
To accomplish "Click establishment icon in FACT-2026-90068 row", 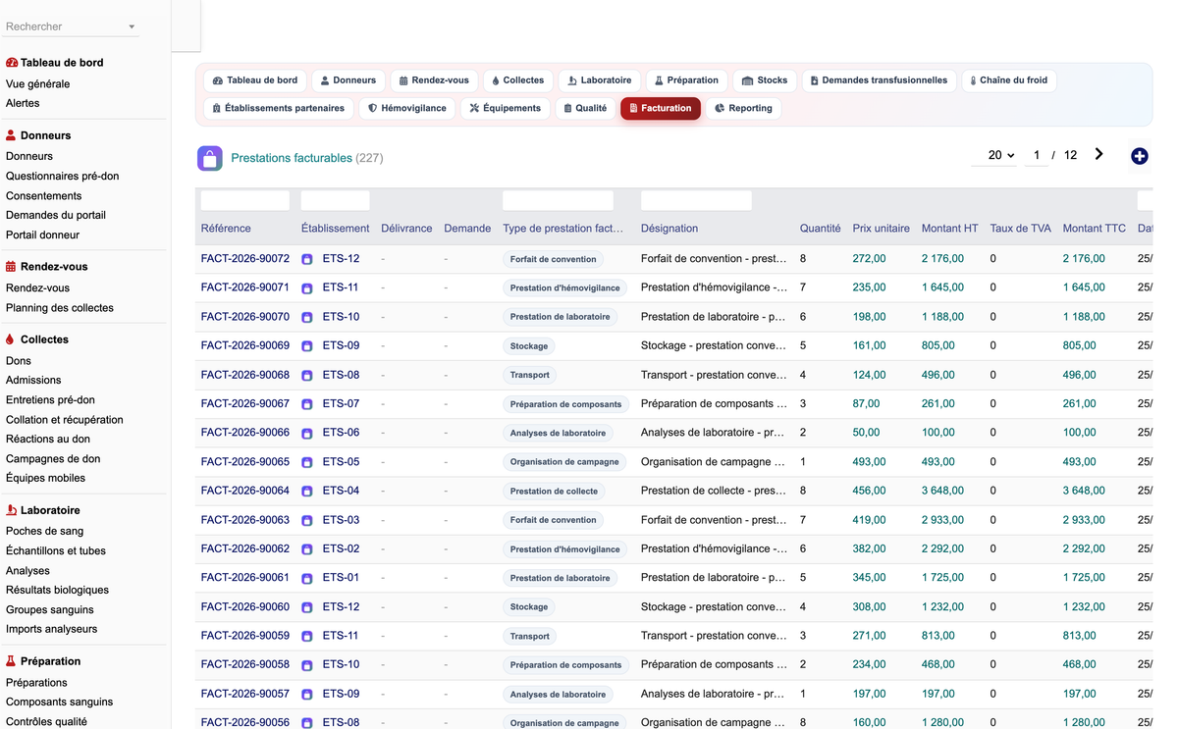I will point(307,375).
